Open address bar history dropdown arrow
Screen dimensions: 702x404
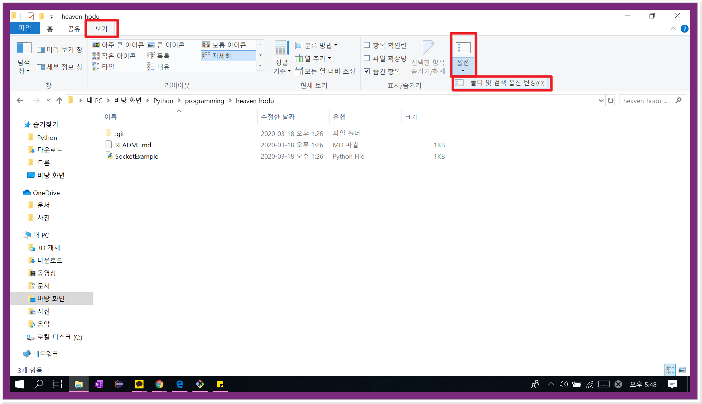coord(601,101)
